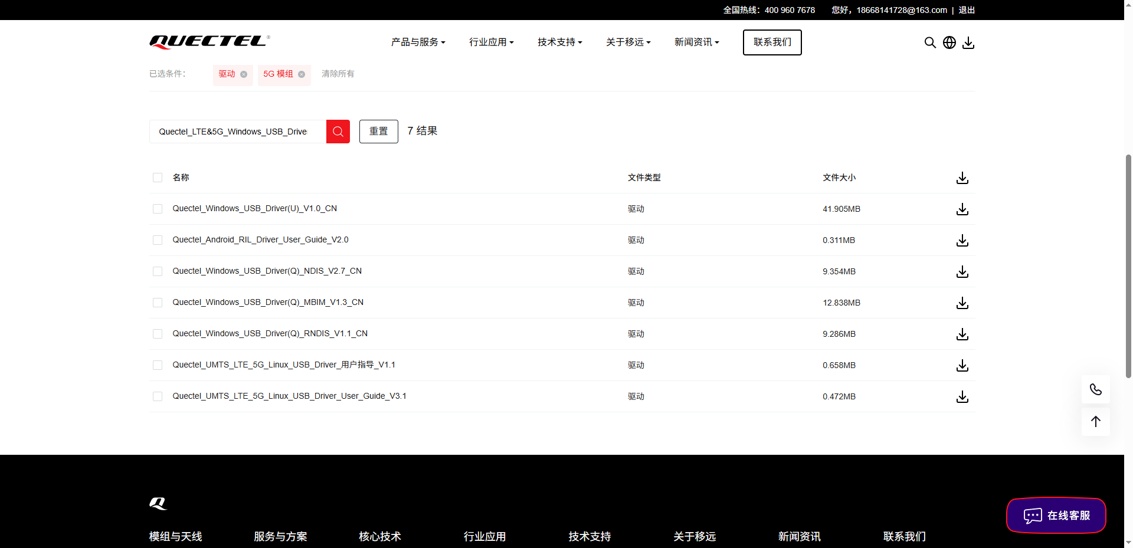Viewport: 1133px width, 548px height.
Task: Click the account email 18668141728@163.com
Action: [902, 10]
